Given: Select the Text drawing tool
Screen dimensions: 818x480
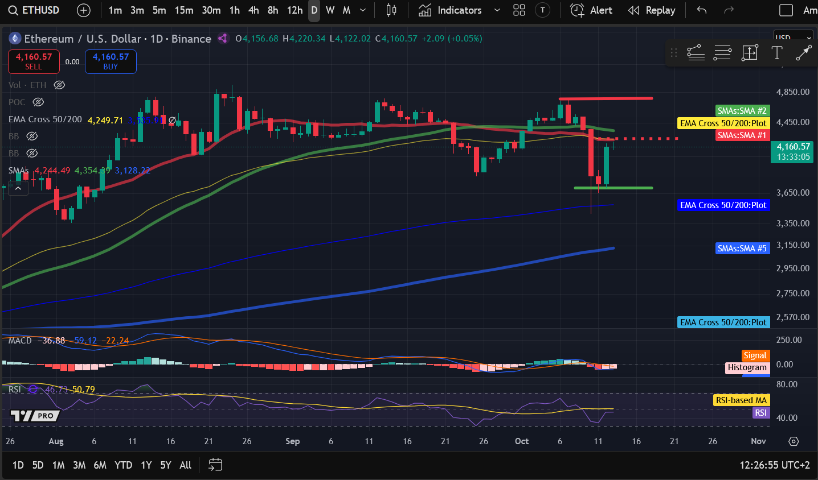Looking at the screenshot, I should (x=776, y=53).
